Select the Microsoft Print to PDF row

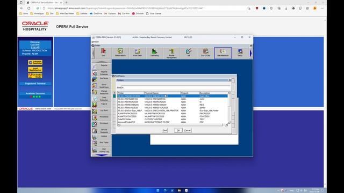coord(172,122)
